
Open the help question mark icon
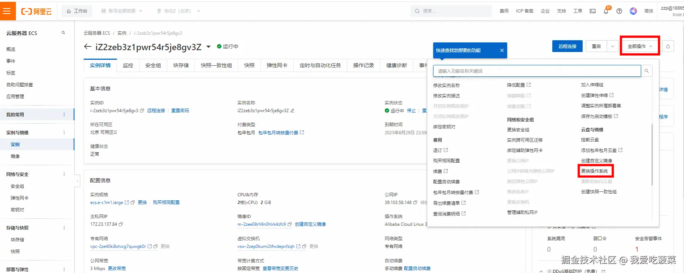[619, 11]
